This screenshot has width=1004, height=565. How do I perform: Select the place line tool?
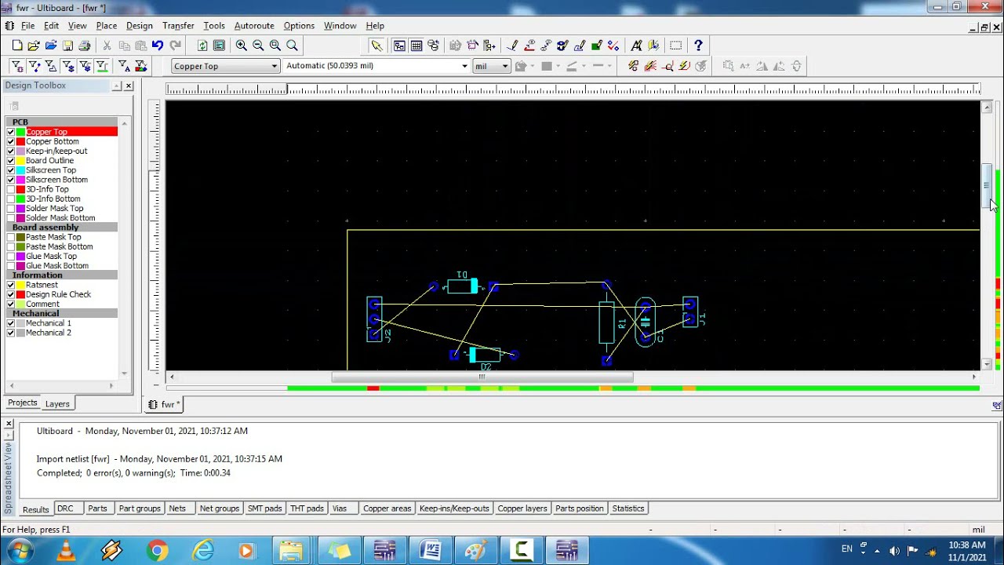coord(513,46)
